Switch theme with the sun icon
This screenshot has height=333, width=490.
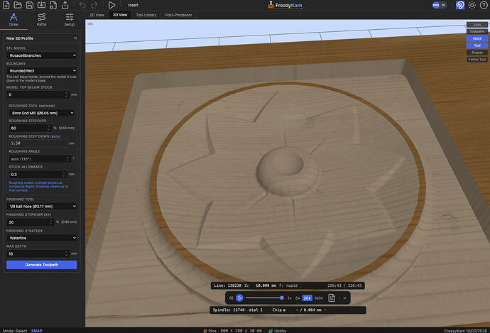coord(472,5)
